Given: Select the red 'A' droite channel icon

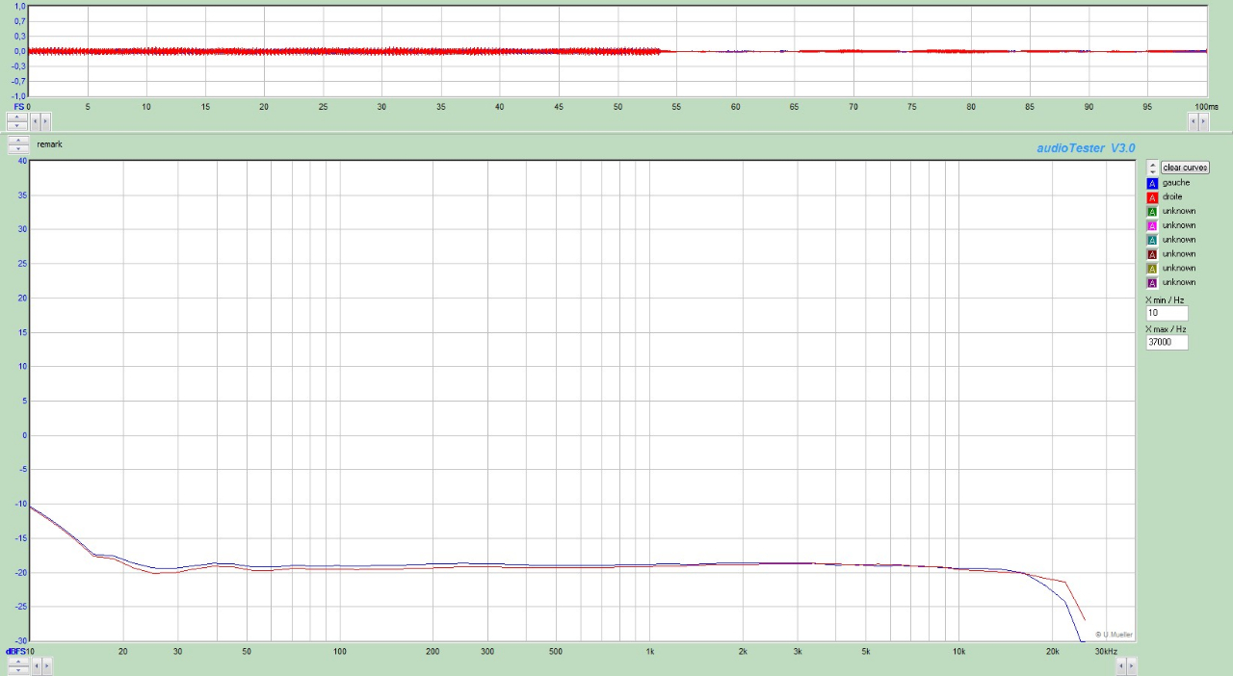Looking at the screenshot, I should point(1152,196).
